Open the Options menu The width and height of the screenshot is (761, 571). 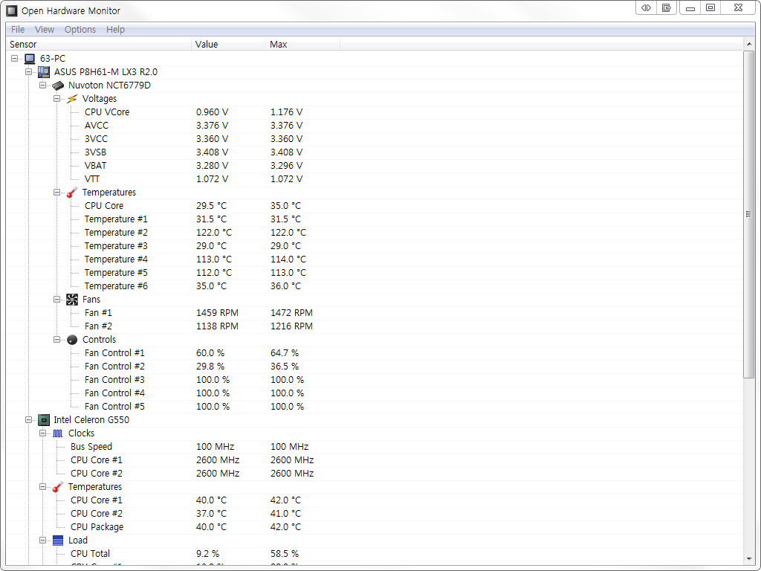tap(80, 30)
